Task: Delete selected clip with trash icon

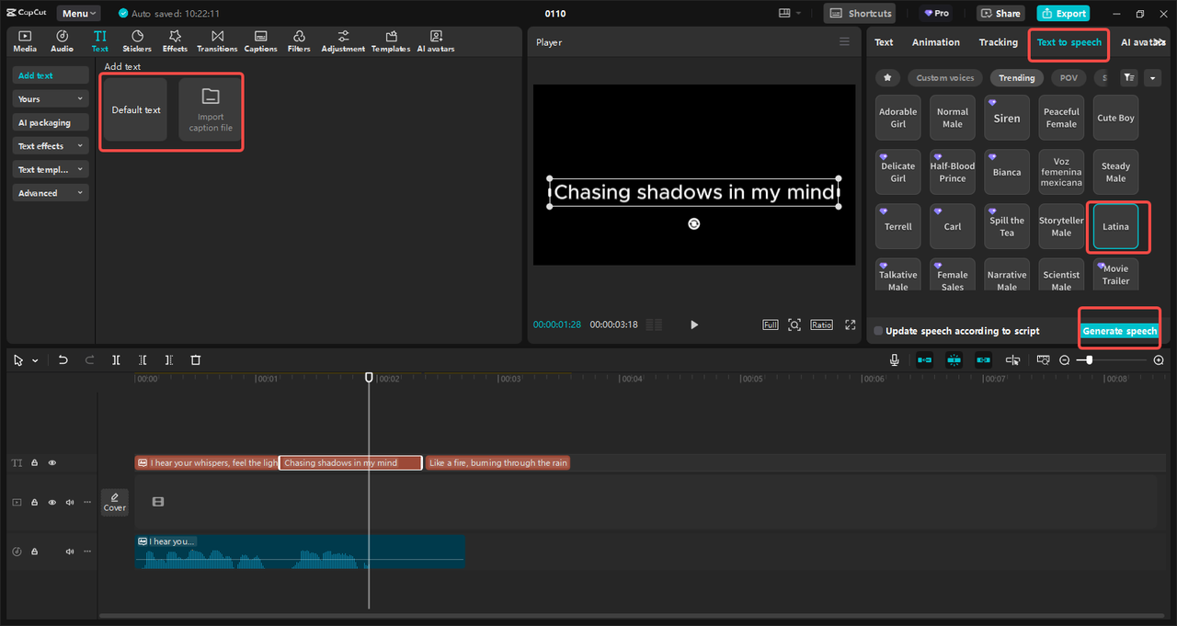Action: tap(195, 360)
